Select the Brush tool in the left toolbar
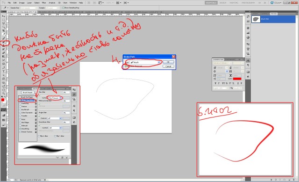Viewport: 299px width, 182px height. (x=3, y=42)
